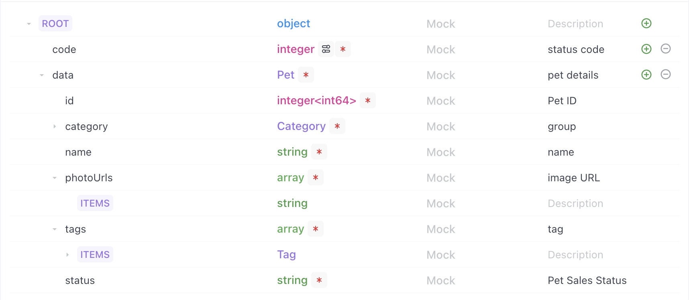Collapse the ROOT node
The height and width of the screenshot is (300, 689).
click(29, 23)
